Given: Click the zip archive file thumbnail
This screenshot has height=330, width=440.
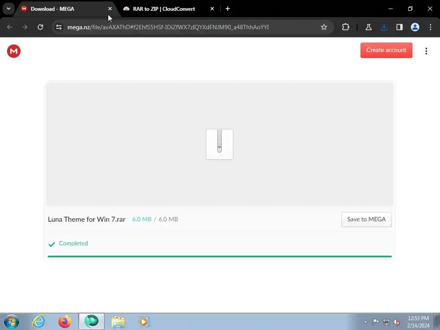Looking at the screenshot, I should [x=220, y=144].
